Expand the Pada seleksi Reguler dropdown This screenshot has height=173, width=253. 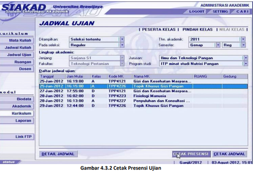coord(122,45)
